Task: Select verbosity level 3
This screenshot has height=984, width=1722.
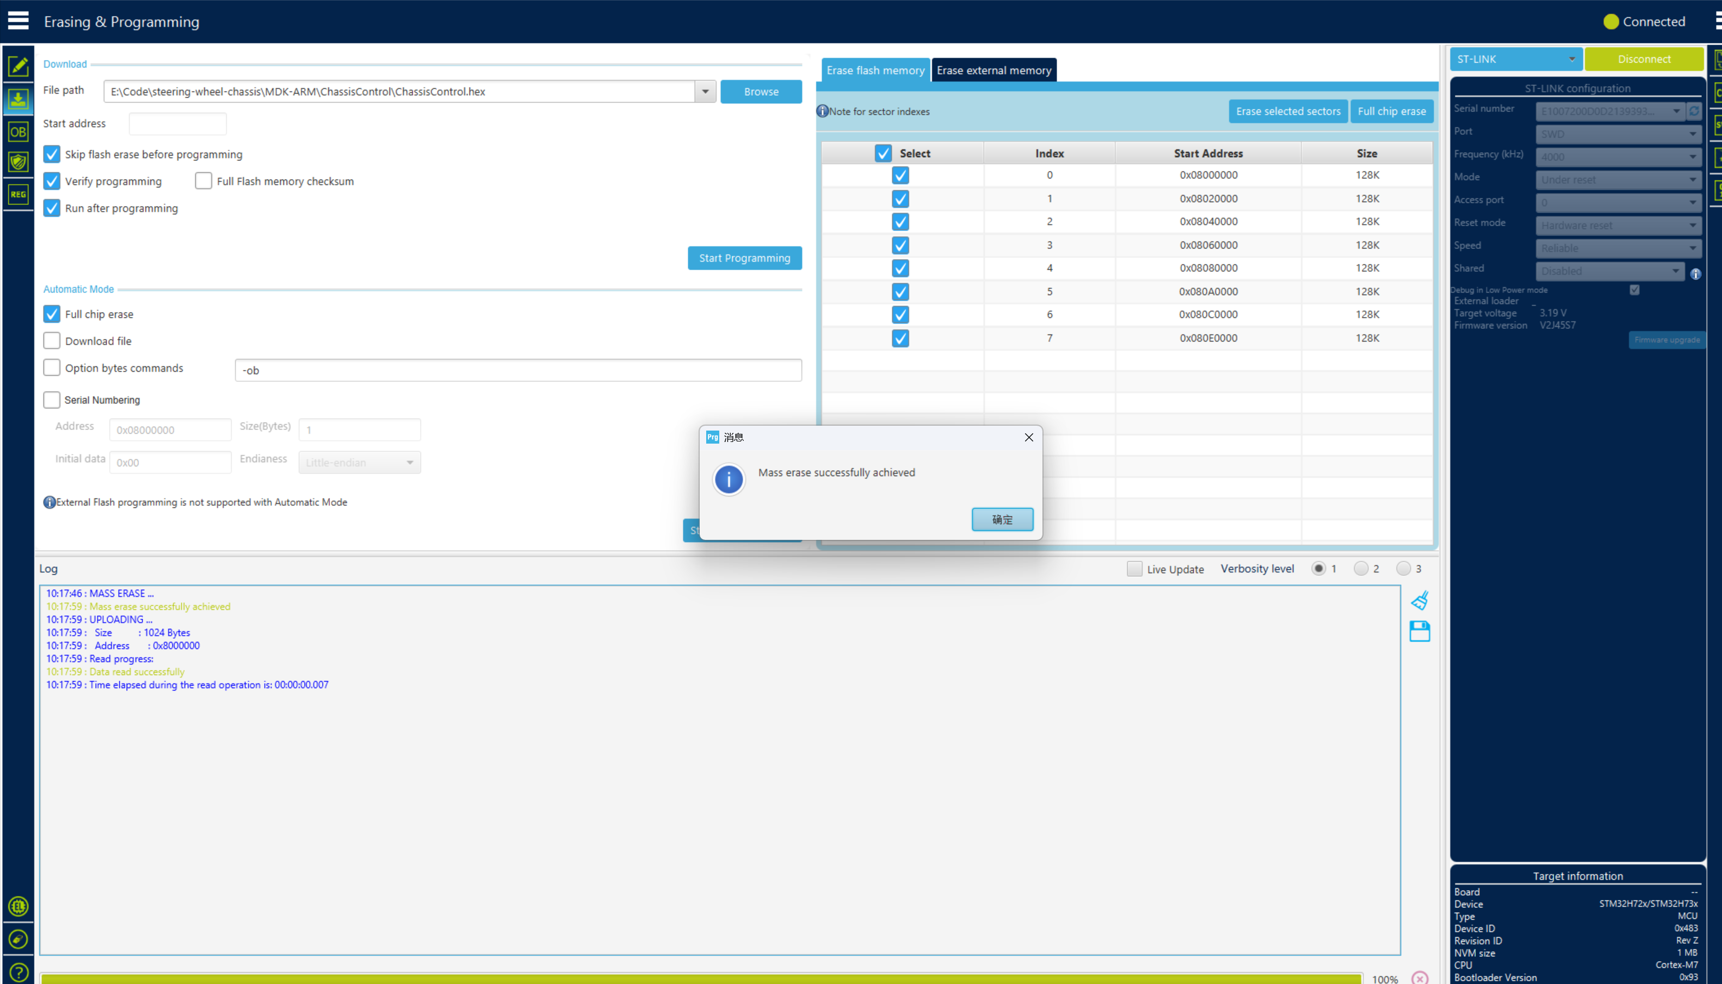Action: pyautogui.click(x=1403, y=568)
